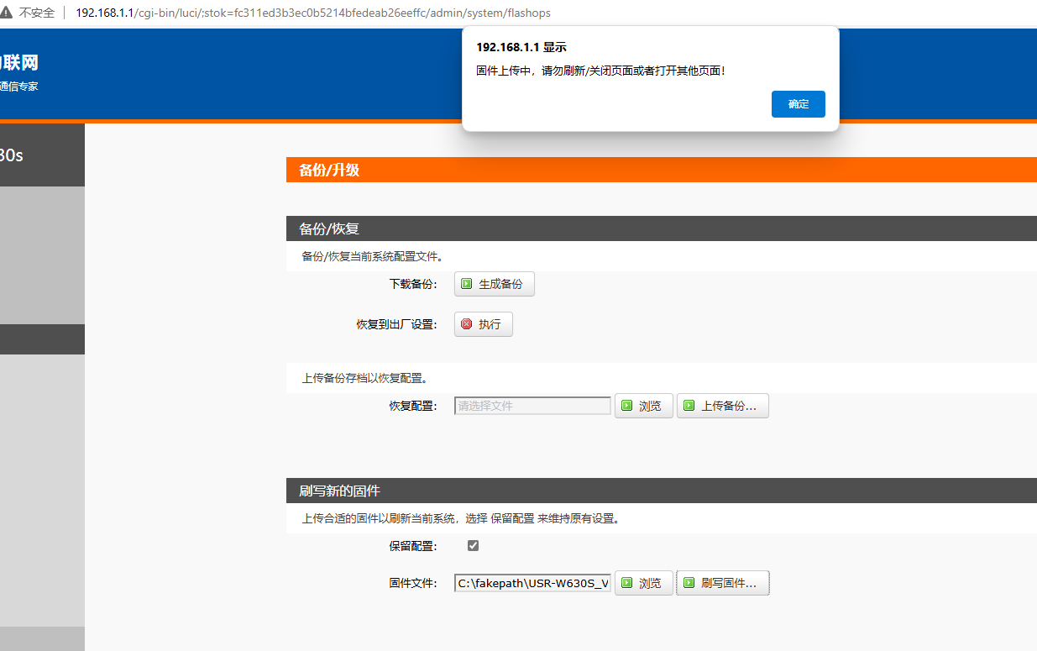The height and width of the screenshot is (651, 1037).
Task: Click green icon on 上传备份 button
Action: (x=689, y=406)
